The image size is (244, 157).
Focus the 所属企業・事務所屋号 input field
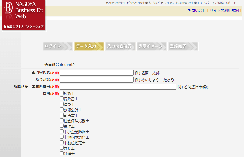(x=118, y=87)
